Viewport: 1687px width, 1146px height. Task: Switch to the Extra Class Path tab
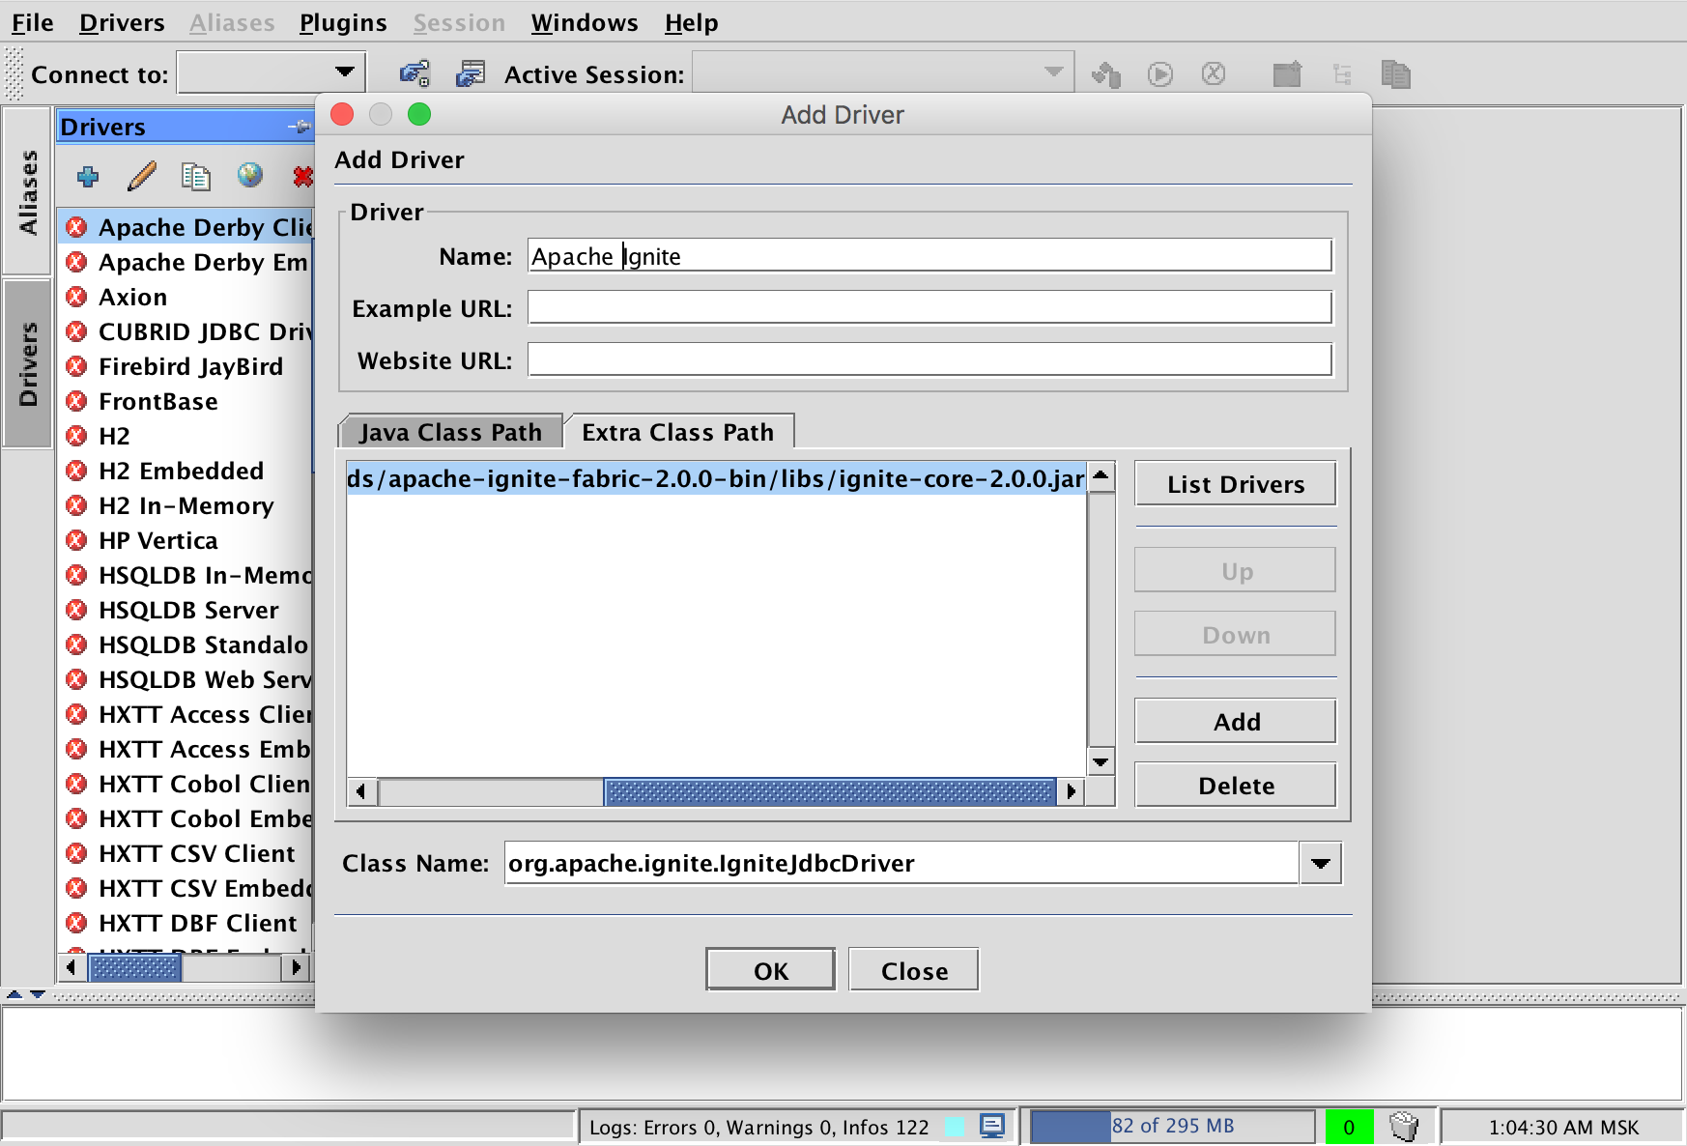[678, 432]
